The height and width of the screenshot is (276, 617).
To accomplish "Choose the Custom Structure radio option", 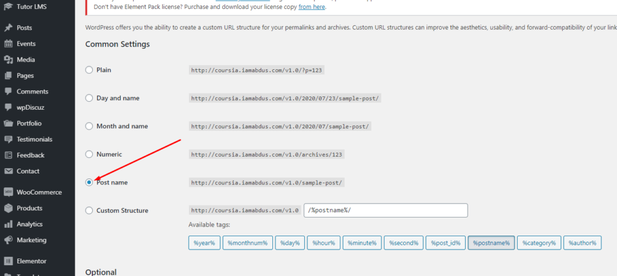I will pyautogui.click(x=89, y=211).
